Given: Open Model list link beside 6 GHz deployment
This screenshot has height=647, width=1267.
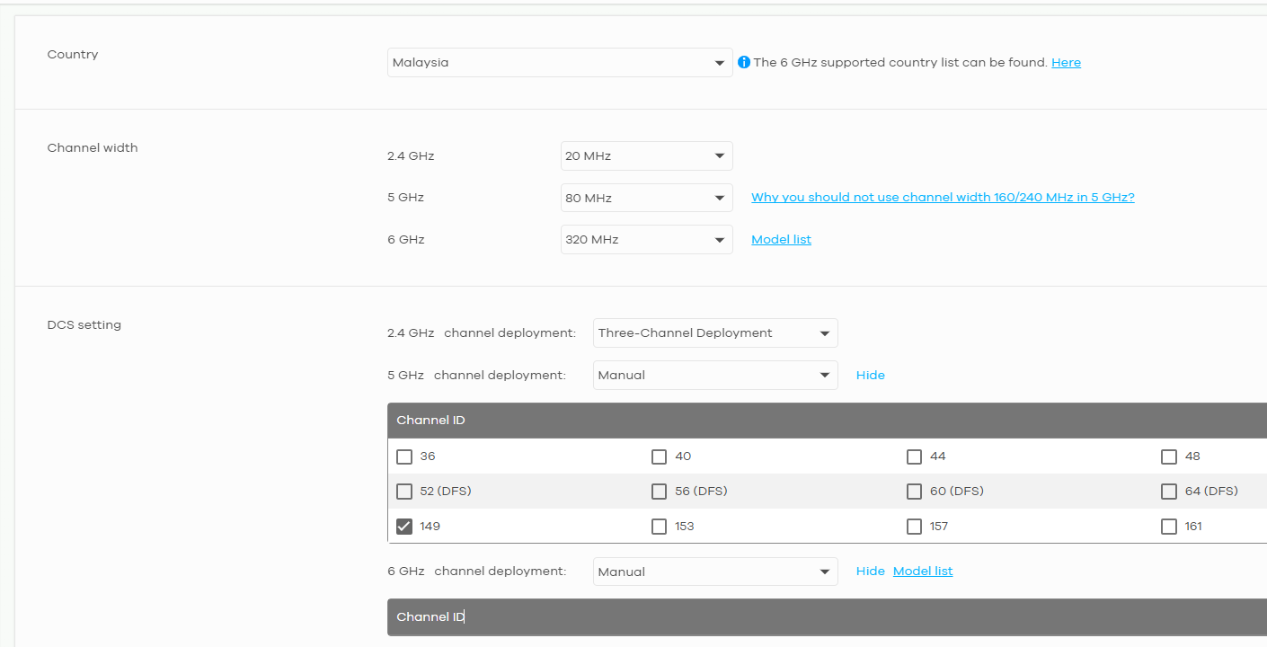Looking at the screenshot, I should point(923,571).
